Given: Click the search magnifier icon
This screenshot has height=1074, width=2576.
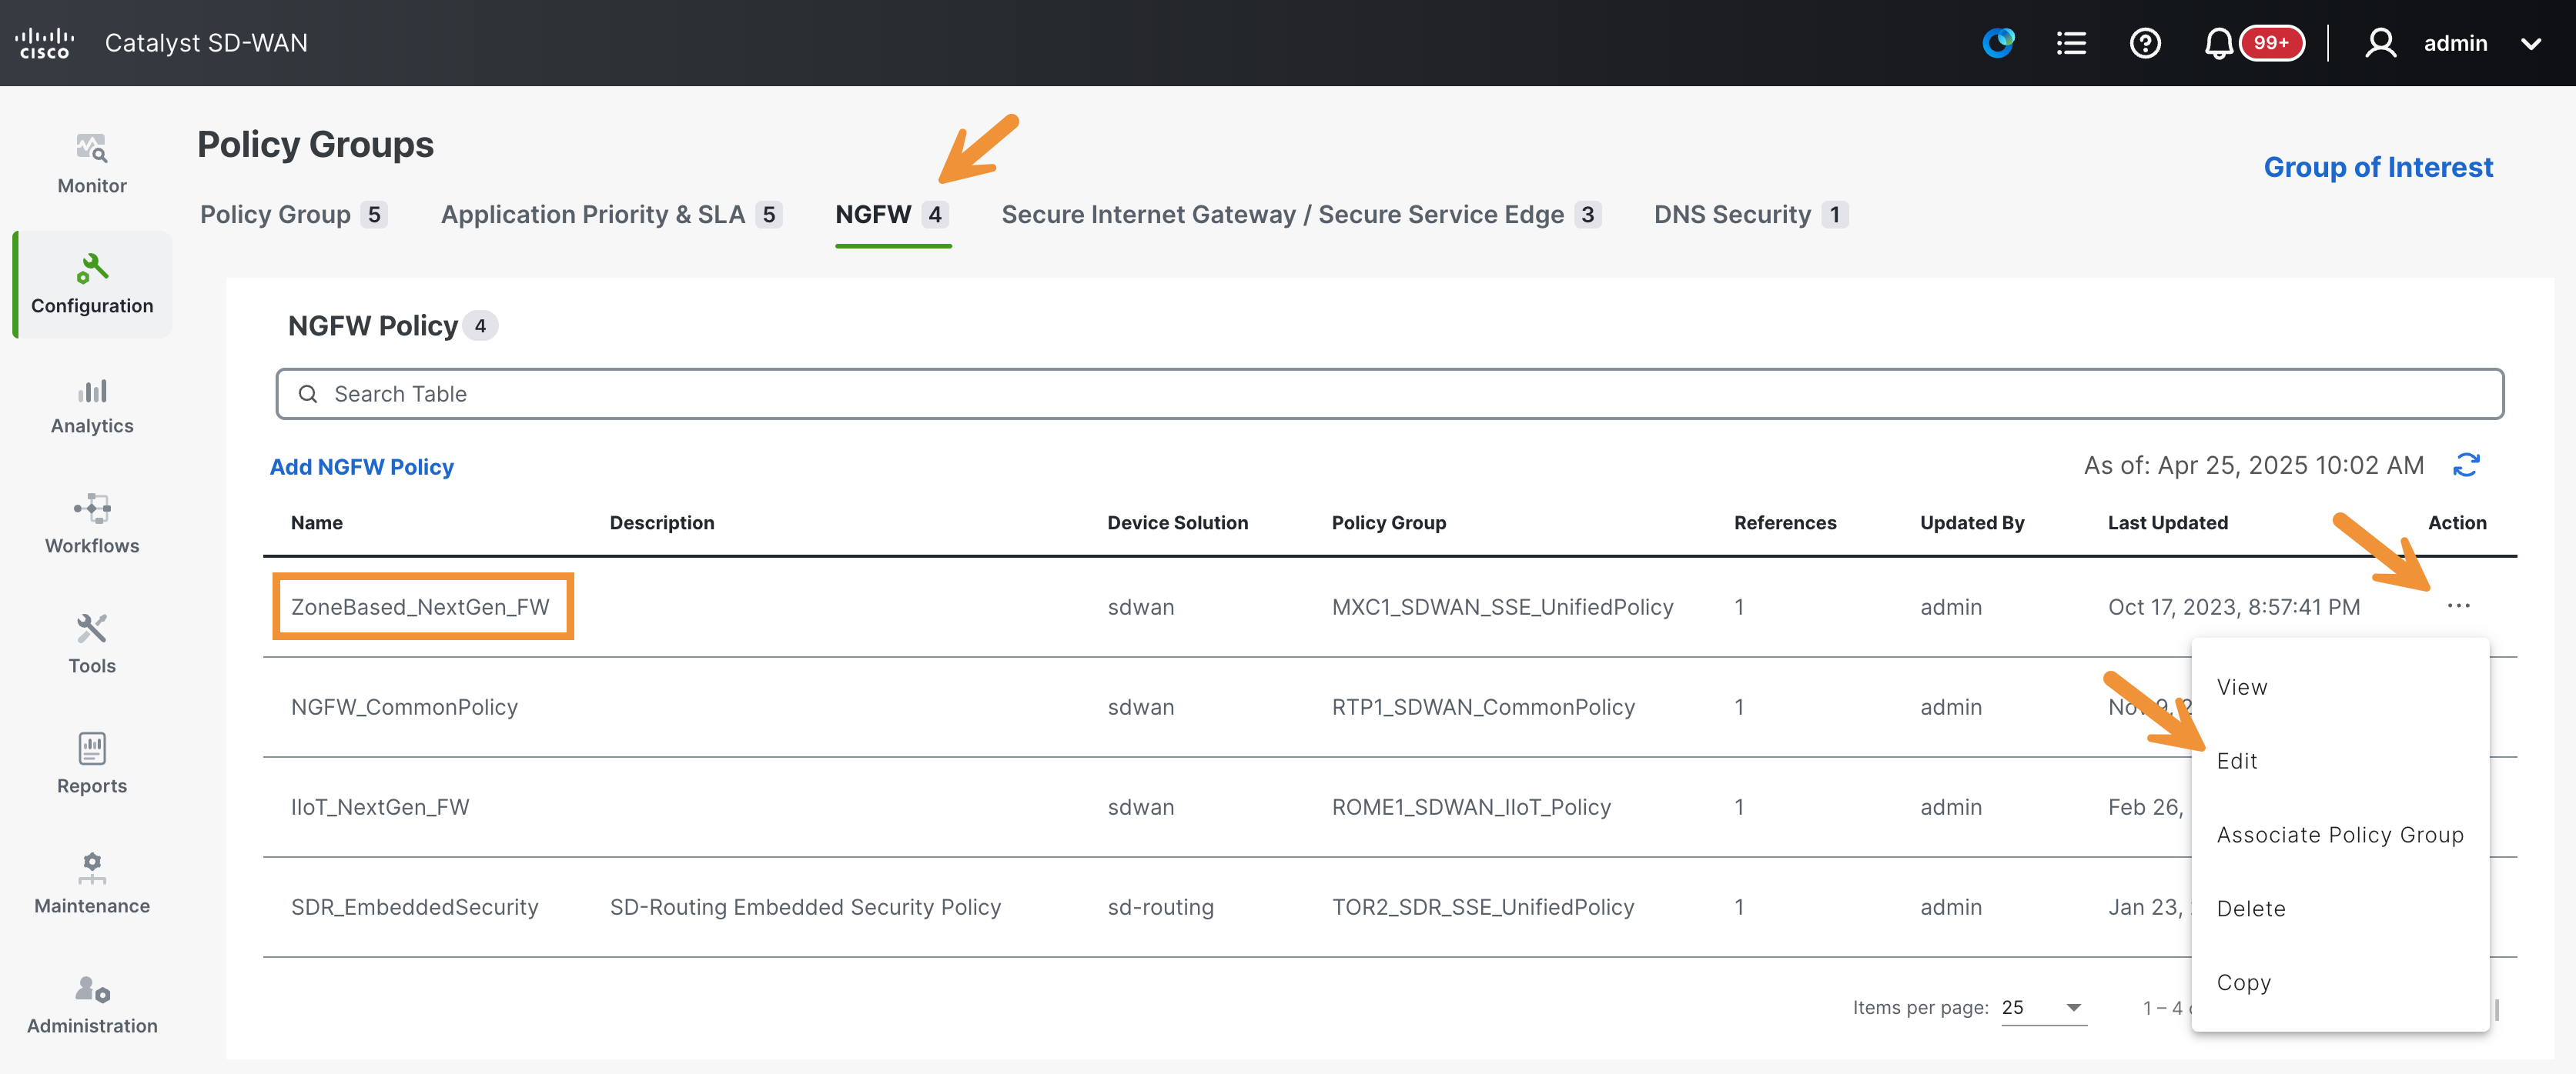Looking at the screenshot, I should (x=308, y=394).
